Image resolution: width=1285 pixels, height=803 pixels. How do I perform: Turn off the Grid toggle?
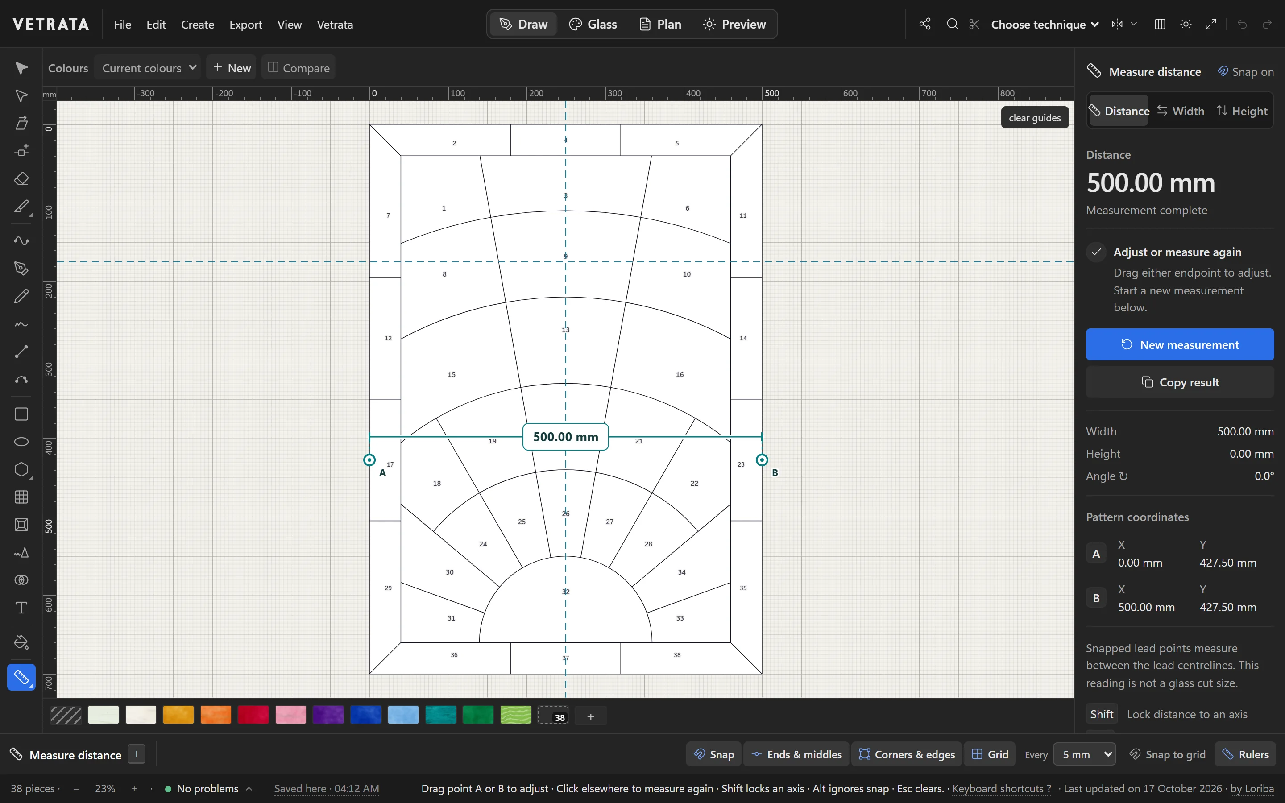pos(990,754)
